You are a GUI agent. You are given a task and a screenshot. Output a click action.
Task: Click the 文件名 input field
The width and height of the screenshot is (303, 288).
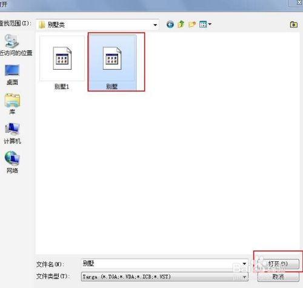coord(161,264)
